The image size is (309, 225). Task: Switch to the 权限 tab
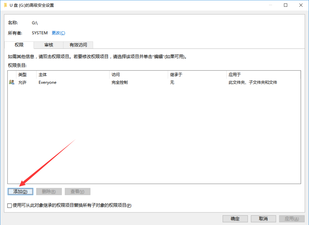point(19,45)
